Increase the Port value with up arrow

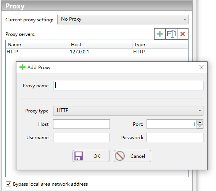(200, 122)
